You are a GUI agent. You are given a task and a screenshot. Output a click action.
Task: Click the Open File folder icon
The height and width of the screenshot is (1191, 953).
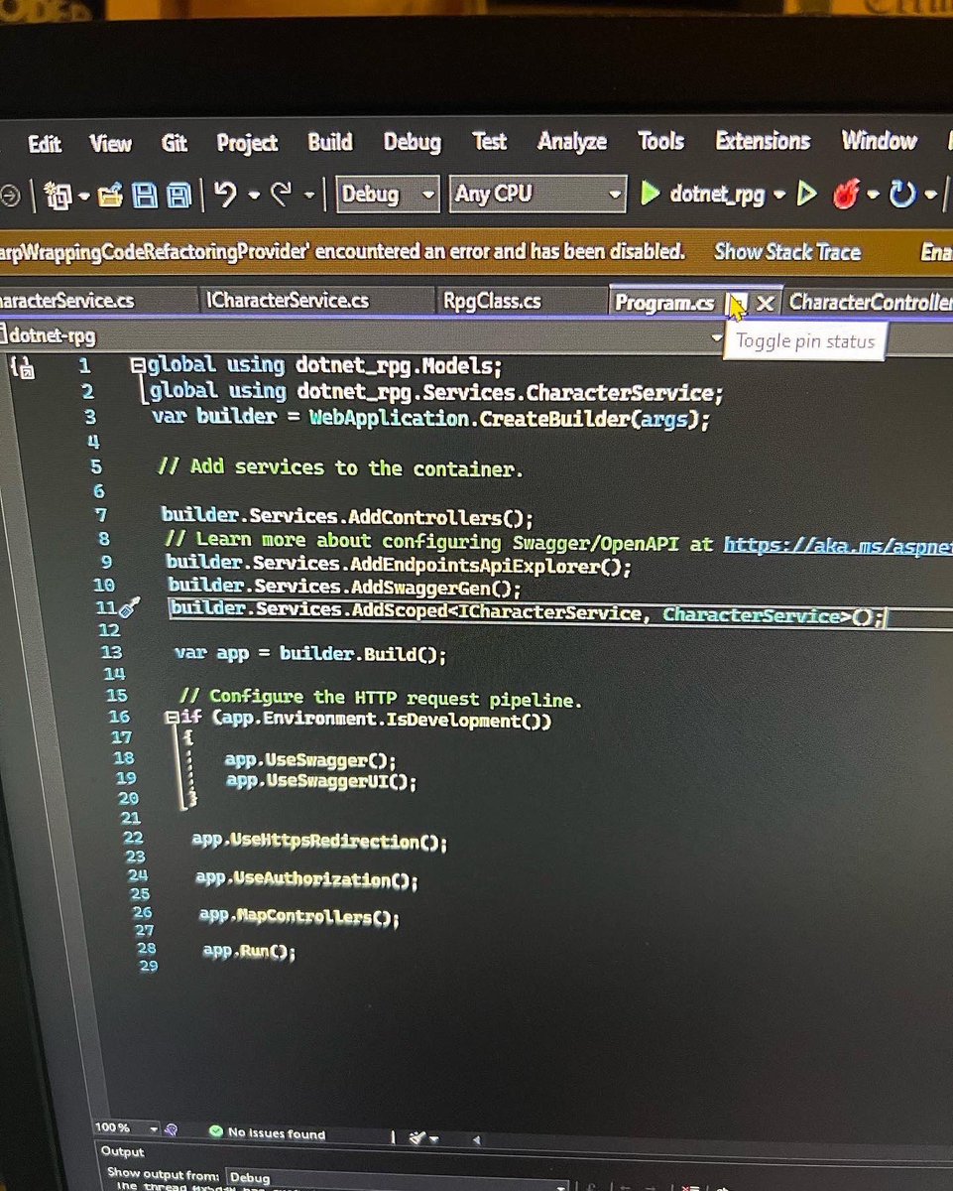point(110,195)
